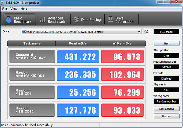Change the Writing data Random number field
Viewport: 183px width, 128px height.
point(167,101)
